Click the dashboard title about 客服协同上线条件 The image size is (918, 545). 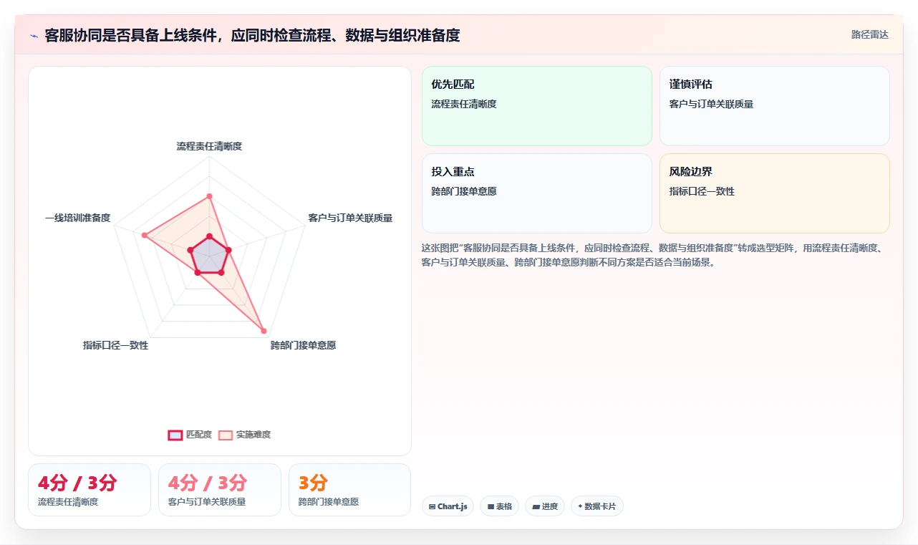252,35
